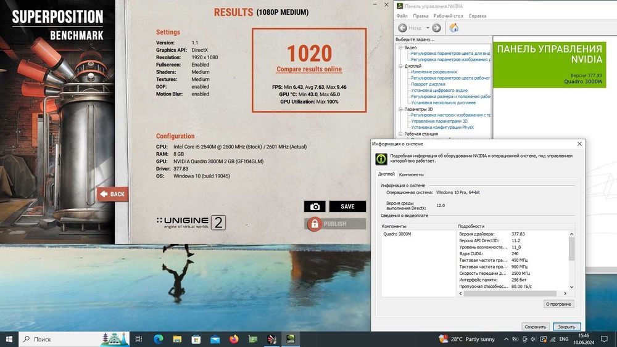This screenshot has height=347, width=617.
Task: Click the horizontal scrollbar left arrow in details
Action: 461,293
